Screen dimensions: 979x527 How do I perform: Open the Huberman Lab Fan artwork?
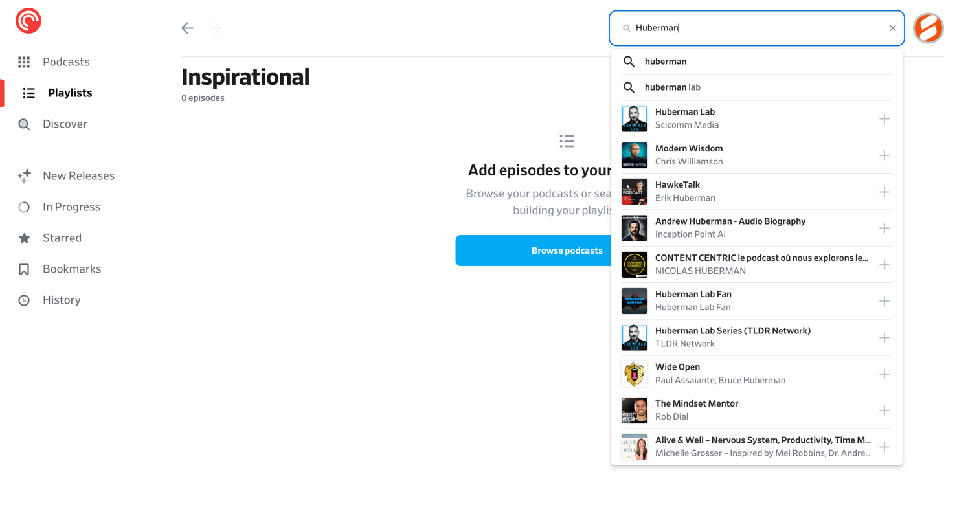[635, 301]
